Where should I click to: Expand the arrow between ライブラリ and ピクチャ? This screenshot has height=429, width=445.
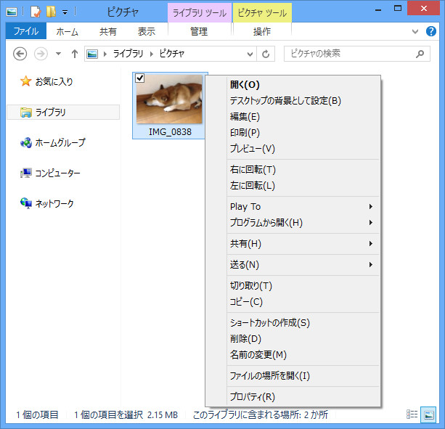pyautogui.click(x=152, y=54)
